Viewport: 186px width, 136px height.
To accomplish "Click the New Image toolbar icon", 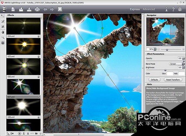I will [x=13, y=9].
